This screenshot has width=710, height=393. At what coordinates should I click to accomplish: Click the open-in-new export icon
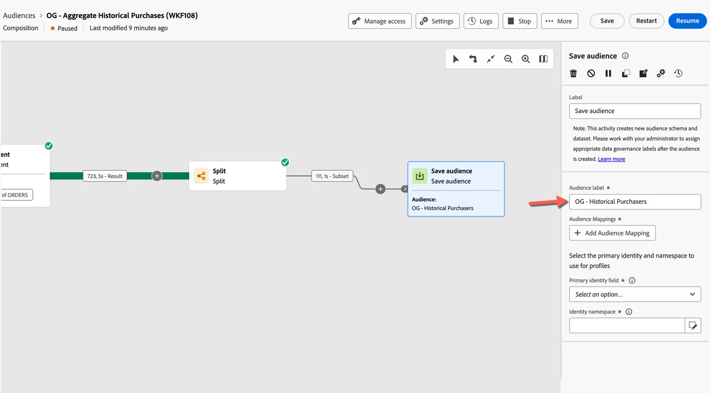[643, 73]
